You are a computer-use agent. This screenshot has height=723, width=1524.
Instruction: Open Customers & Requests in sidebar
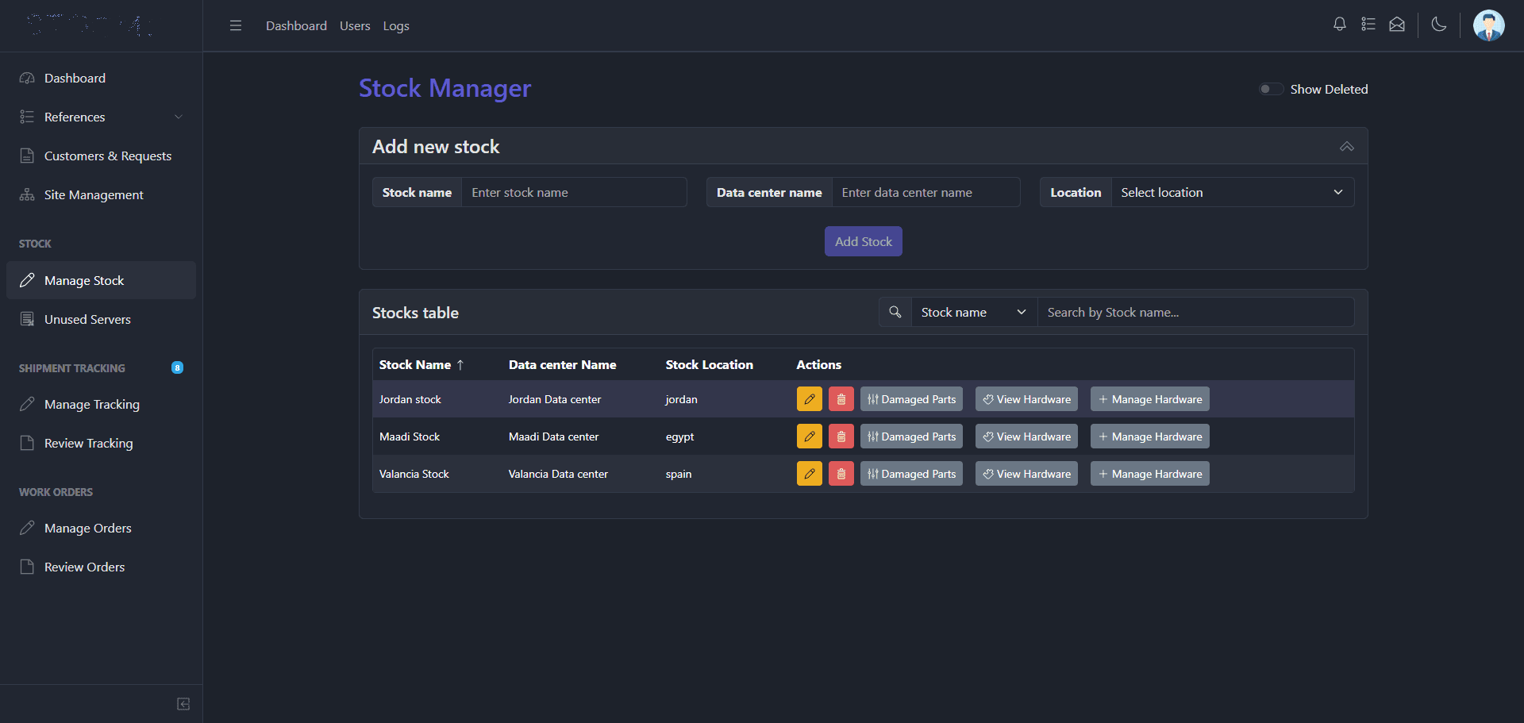[x=101, y=156]
